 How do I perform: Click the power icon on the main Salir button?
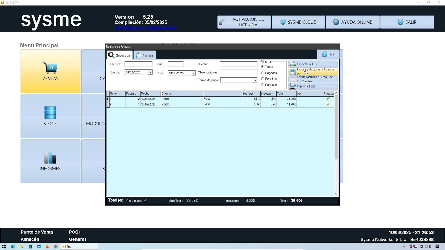click(400, 22)
